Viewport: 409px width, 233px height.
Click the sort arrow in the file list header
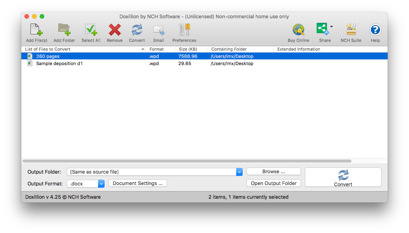143,49
